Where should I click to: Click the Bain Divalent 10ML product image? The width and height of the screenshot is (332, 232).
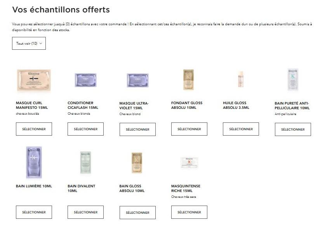pyautogui.click(x=85, y=162)
